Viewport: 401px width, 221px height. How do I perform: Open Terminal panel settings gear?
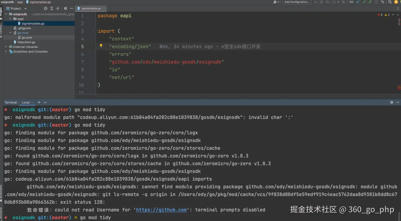pos(392,102)
